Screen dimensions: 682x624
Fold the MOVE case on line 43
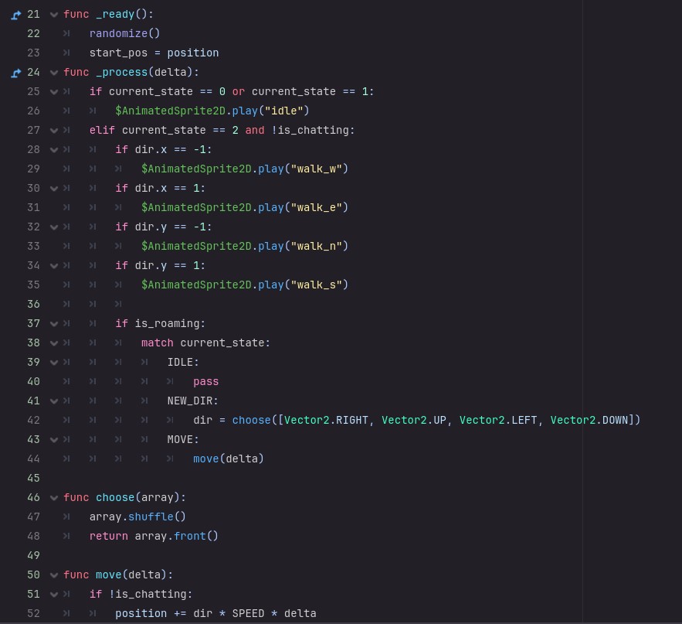click(54, 440)
